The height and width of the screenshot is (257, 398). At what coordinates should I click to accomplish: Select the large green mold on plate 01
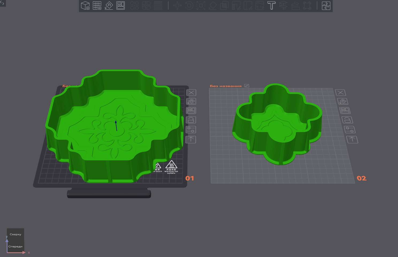coord(115,126)
